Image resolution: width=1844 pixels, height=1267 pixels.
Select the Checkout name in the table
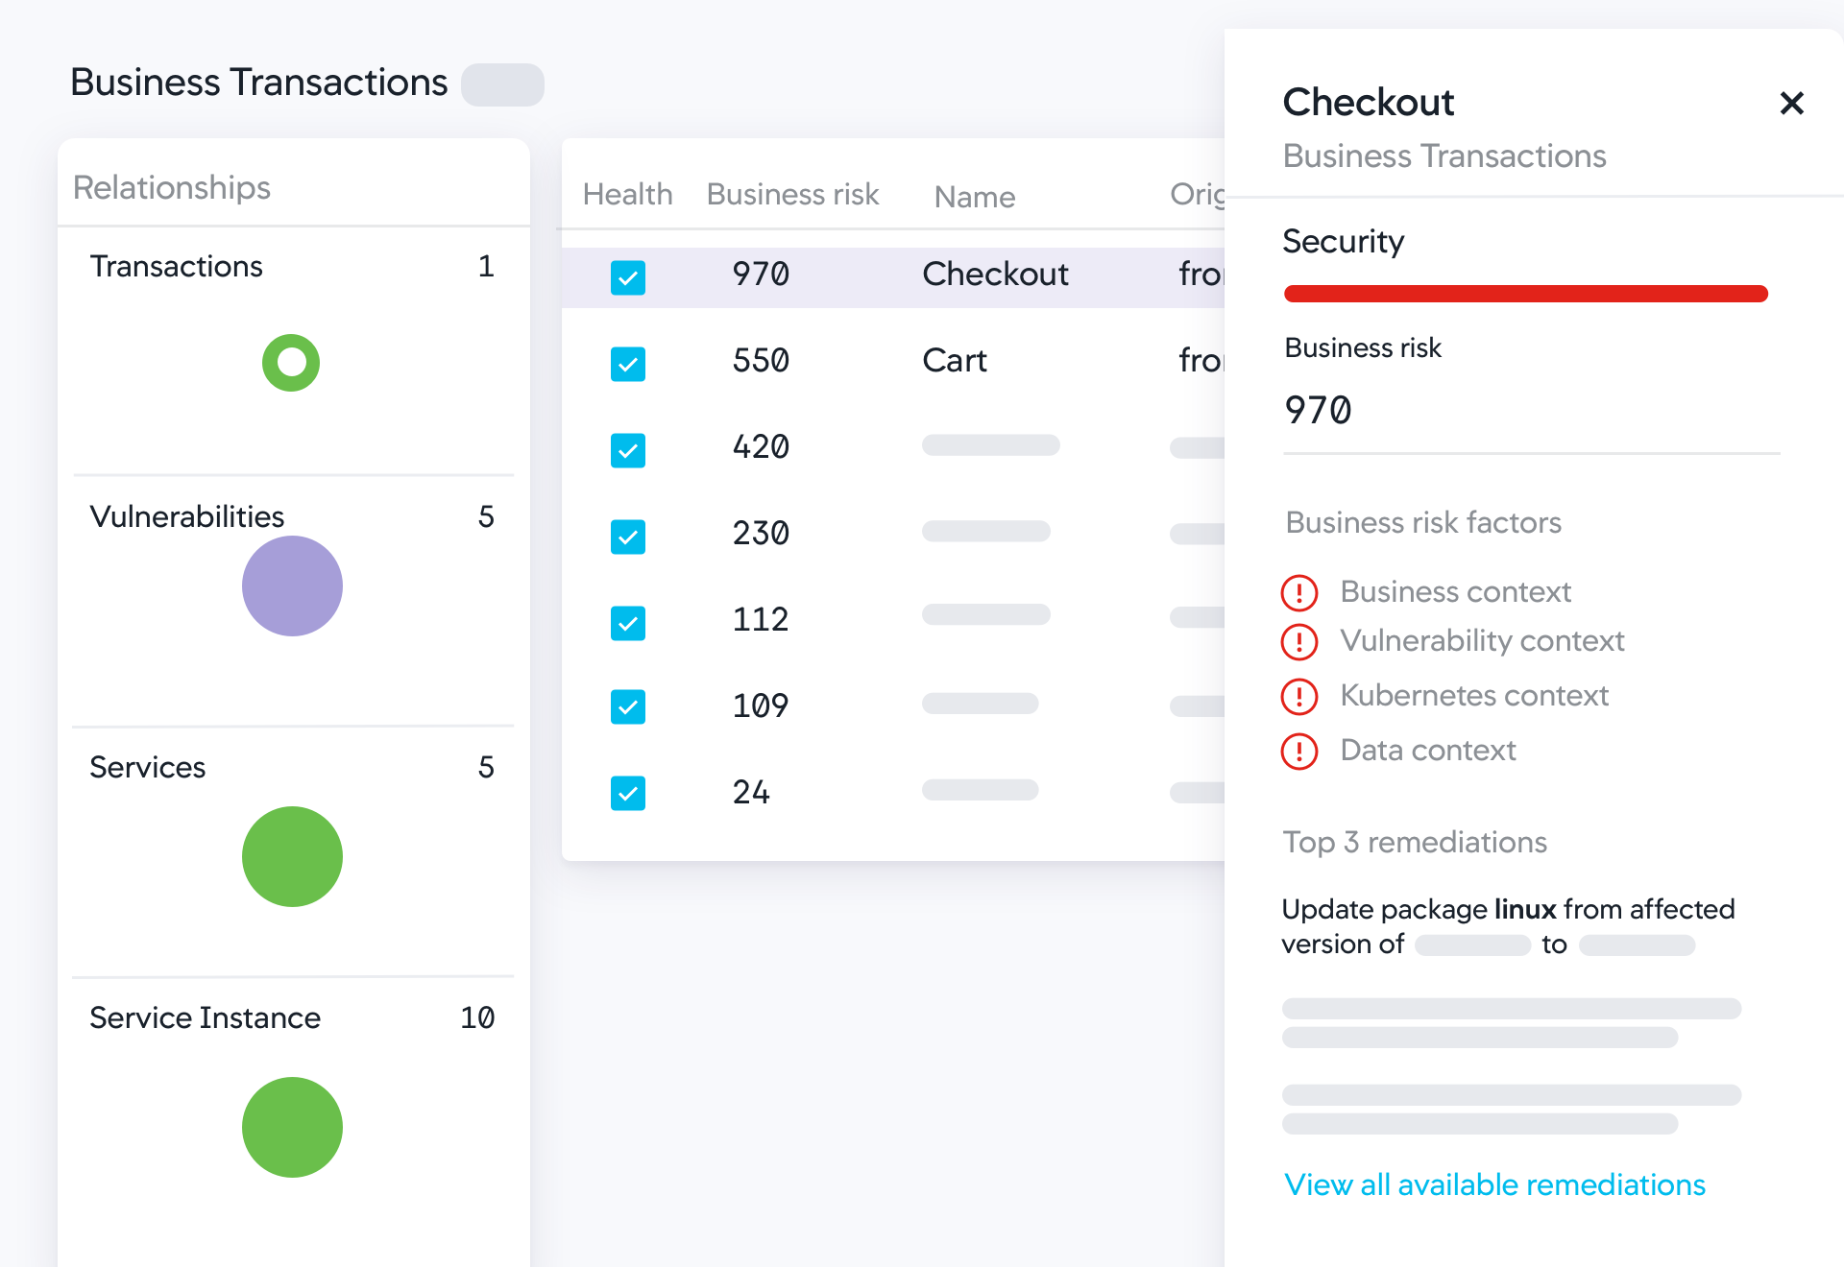[x=995, y=275]
